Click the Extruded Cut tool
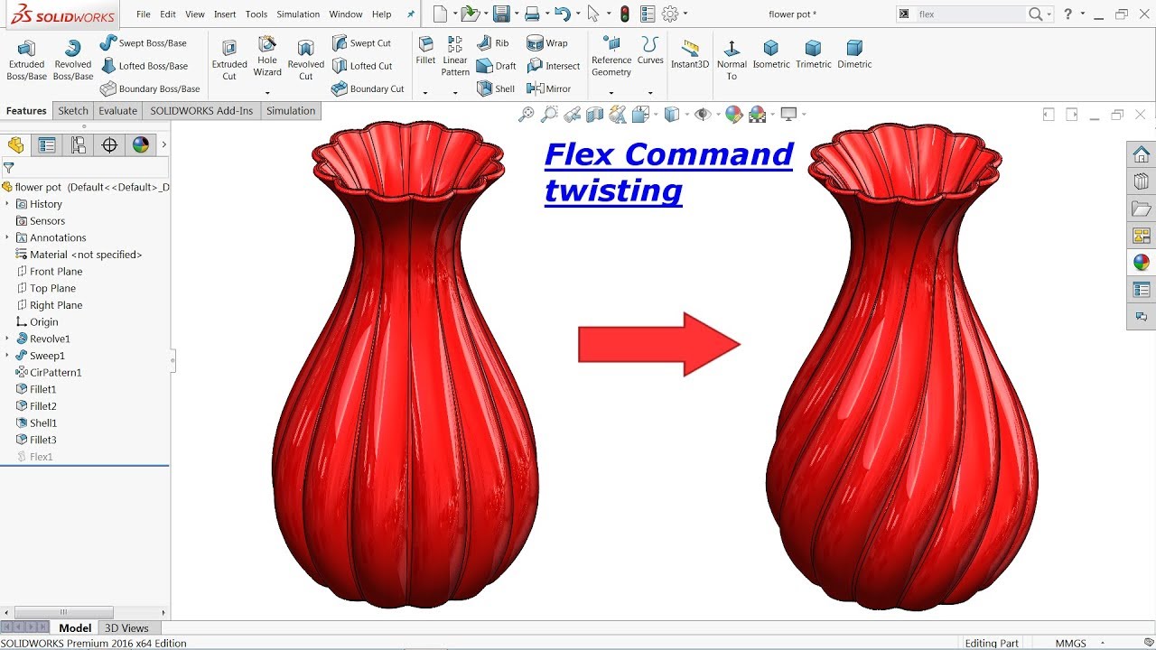Image resolution: width=1156 pixels, height=650 pixels. coord(229,60)
